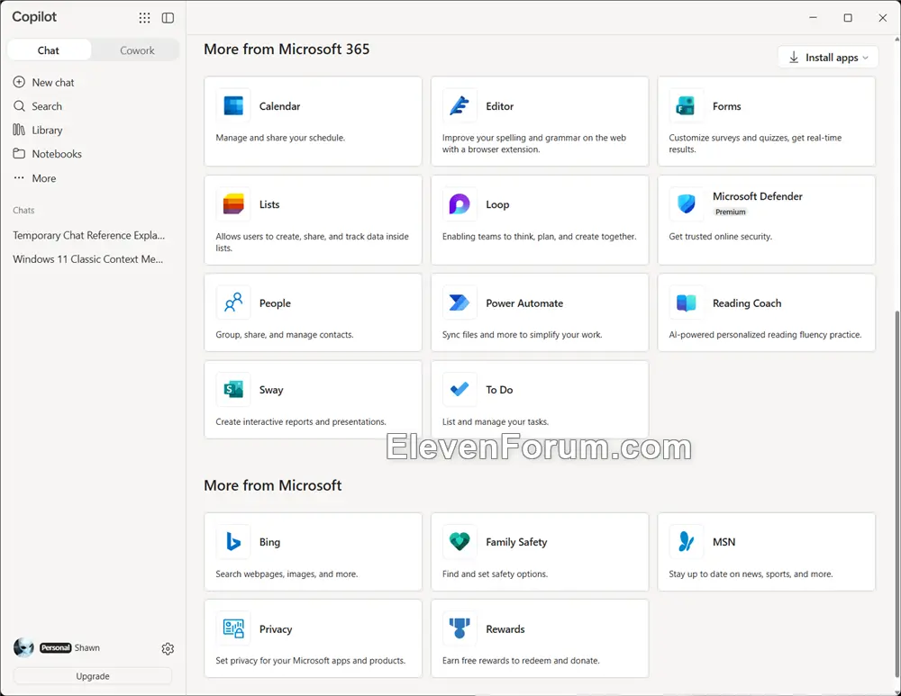Click 'Find and set safety options.' text
Screen dimensions: 901x696
(x=495, y=574)
